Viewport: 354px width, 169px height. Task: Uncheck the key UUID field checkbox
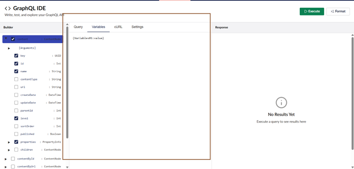(16, 56)
